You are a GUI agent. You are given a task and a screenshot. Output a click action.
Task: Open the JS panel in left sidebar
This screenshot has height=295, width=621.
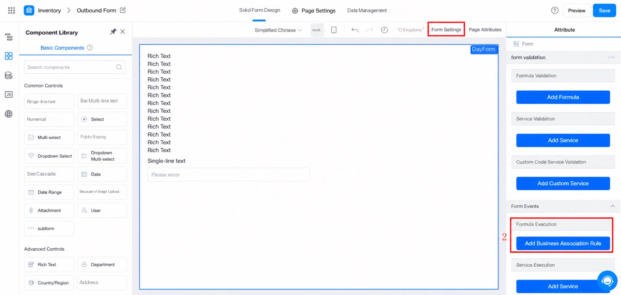click(x=9, y=94)
